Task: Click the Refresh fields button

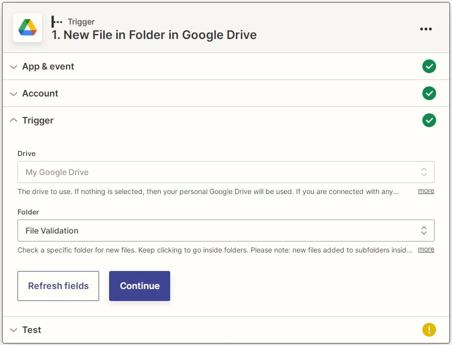Action: [x=58, y=285]
